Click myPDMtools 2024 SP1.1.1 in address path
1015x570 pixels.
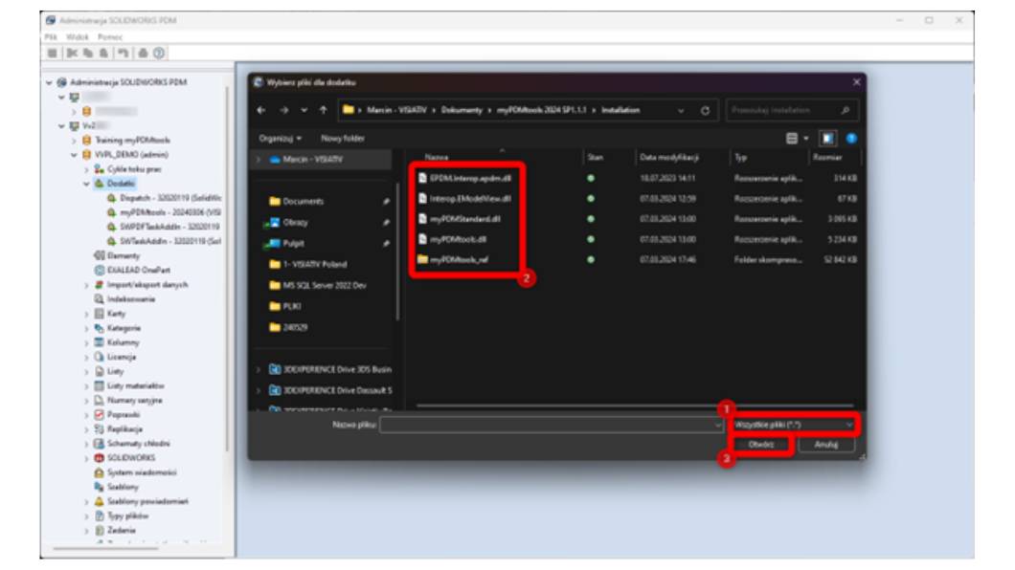coord(542,111)
